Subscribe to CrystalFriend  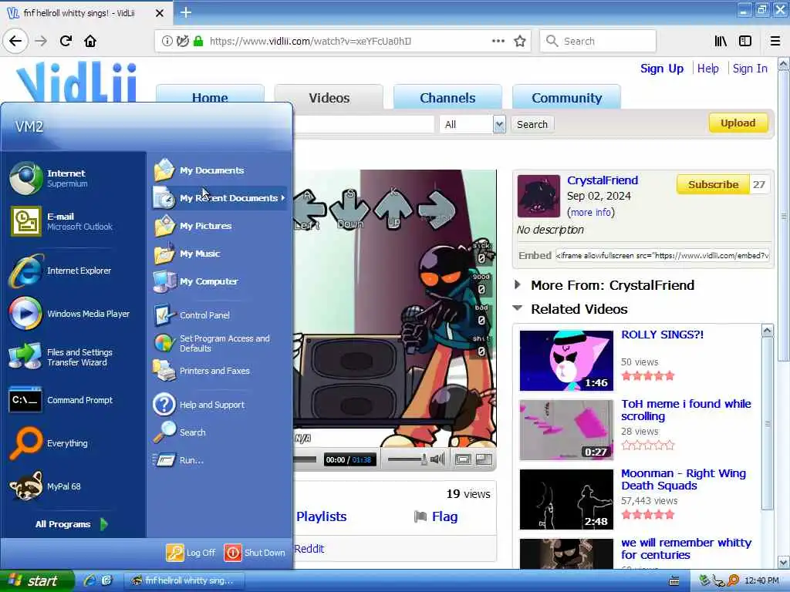click(x=713, y=185)
